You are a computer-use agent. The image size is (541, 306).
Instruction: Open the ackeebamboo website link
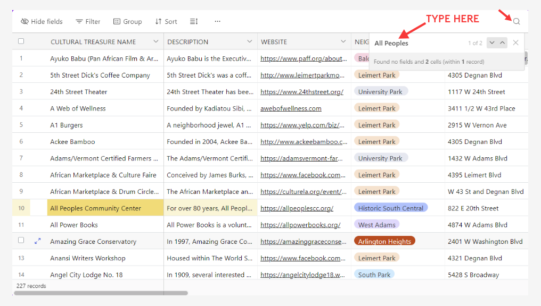304,141
